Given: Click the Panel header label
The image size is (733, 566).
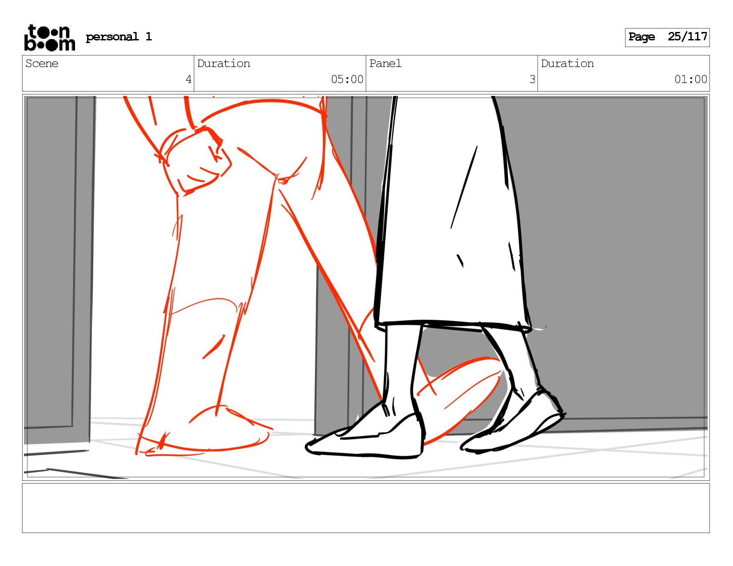Looking at the screenshot, I should point(385,63).
